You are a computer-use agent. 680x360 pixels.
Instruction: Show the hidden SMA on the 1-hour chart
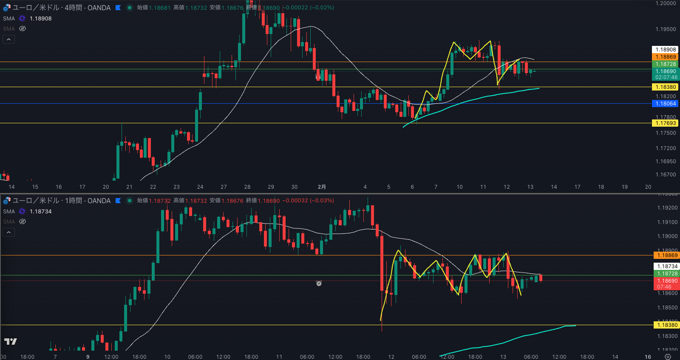pyautogui.click(x=23, y=222)
